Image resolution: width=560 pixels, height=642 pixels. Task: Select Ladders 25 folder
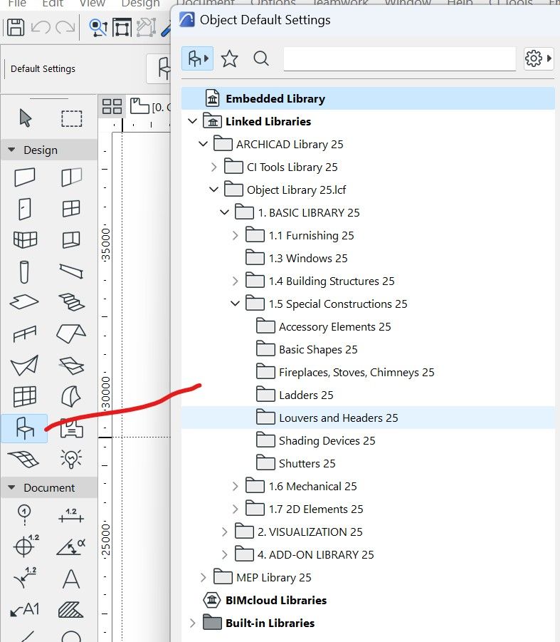pyautogui.click(x=295, y=395)
